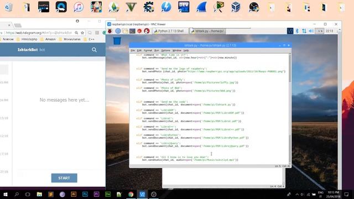The height and width of the screenshot is (199, 354).
Task: Open File Explorer from the taskbar
Action: pos(39,194)
